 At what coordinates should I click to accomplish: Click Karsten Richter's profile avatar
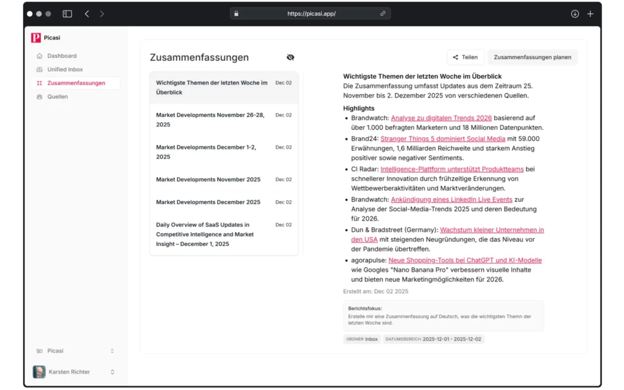click(38, 372)
